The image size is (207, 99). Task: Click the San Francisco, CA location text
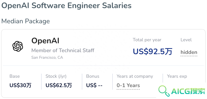(47, 57)
